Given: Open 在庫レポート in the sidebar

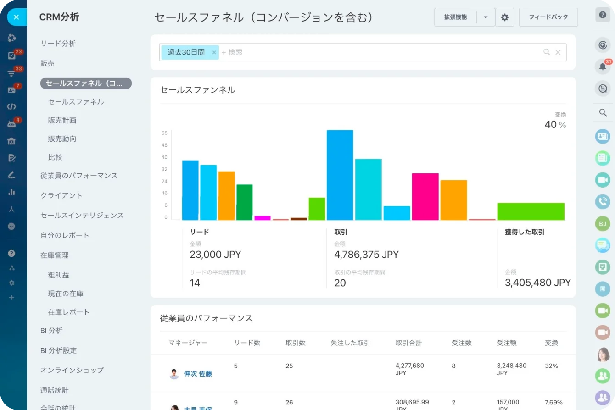Looking at the screenshot, I should [x=69, y=312].
